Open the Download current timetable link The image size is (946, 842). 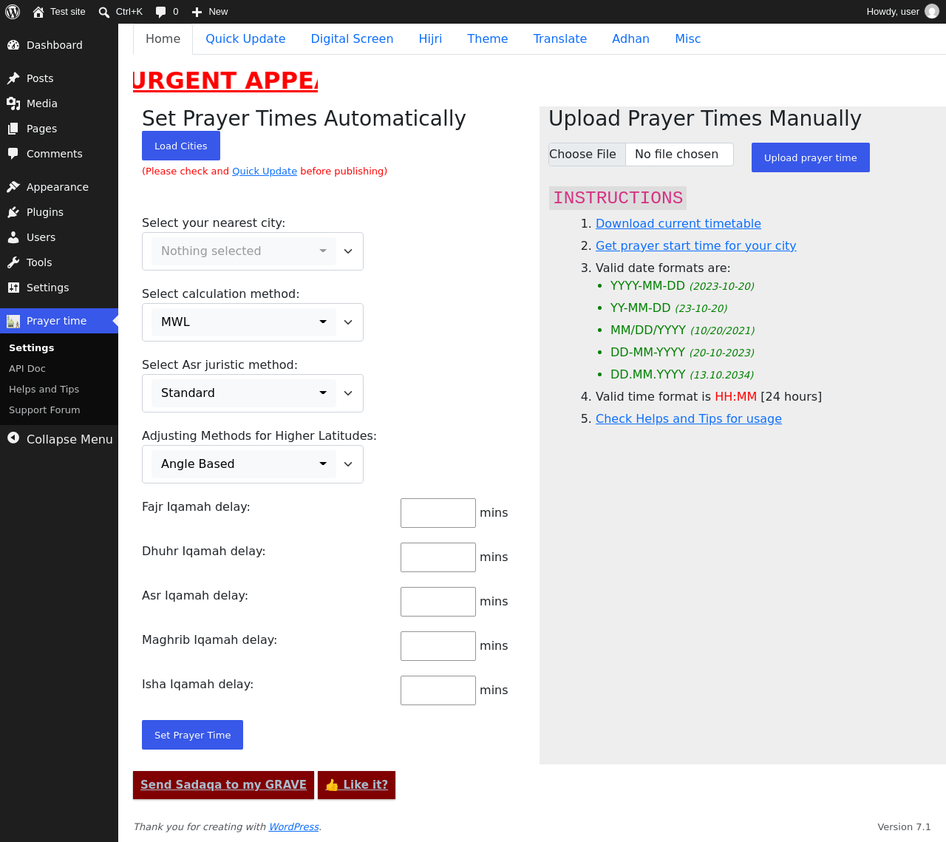tap(678, 223)
